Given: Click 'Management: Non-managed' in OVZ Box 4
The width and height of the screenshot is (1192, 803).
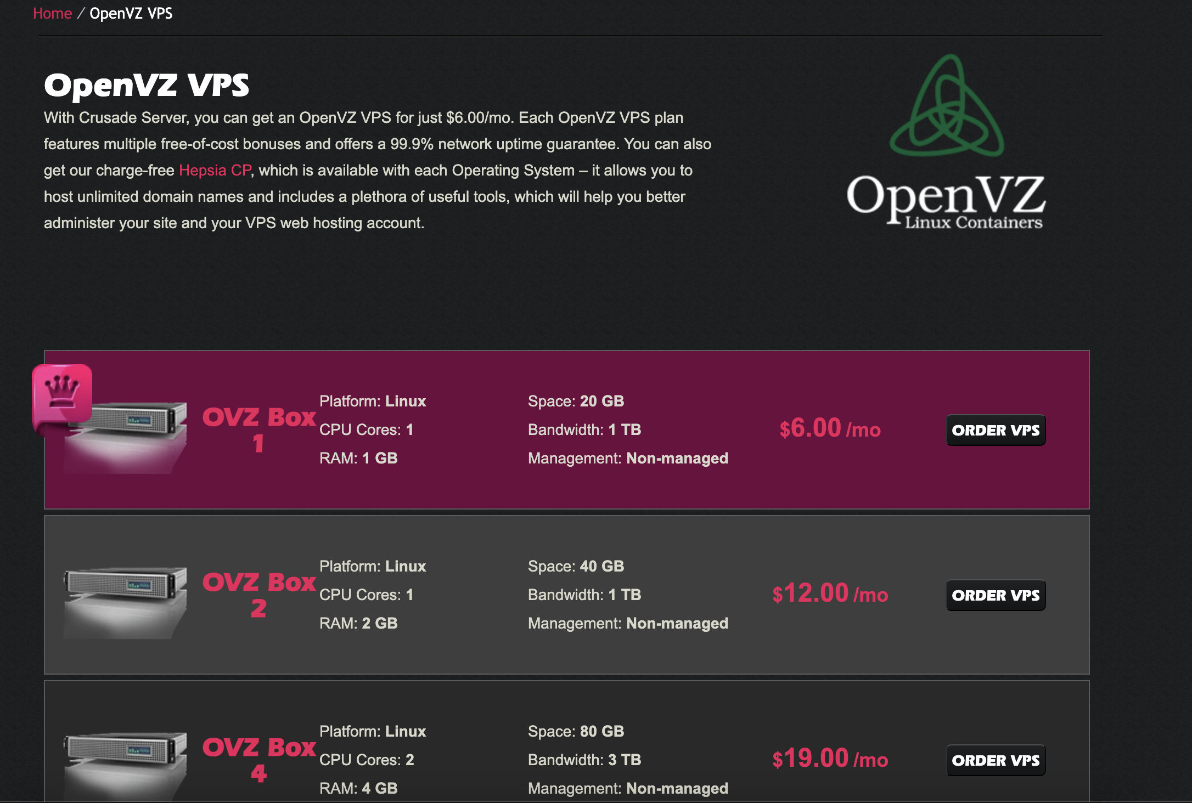Looking at the screenshot, I should point(628,788).
